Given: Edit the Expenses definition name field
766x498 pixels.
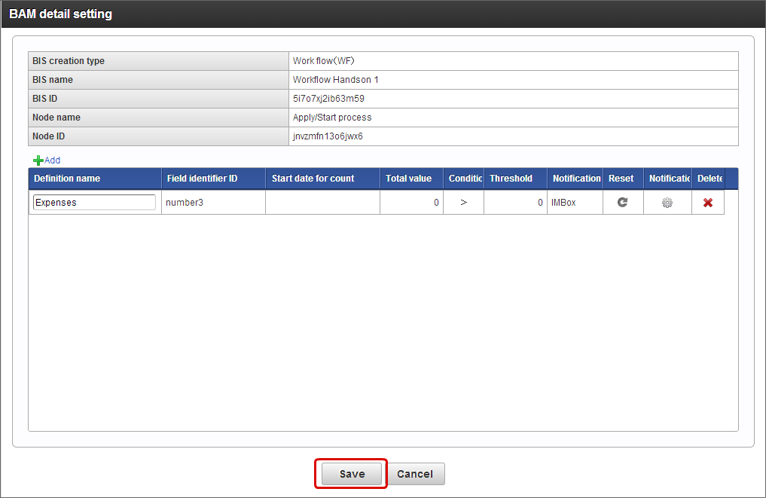Looking at the screenshot, I should (x=94, y=203).
